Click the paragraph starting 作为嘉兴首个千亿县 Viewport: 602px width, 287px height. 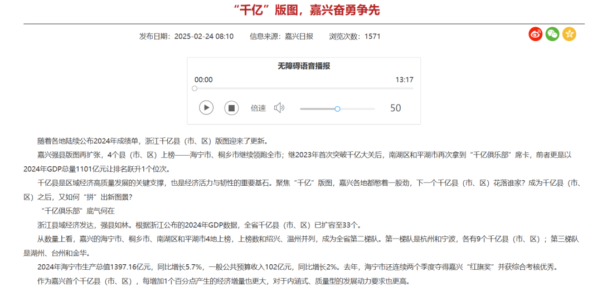(224, 281)
